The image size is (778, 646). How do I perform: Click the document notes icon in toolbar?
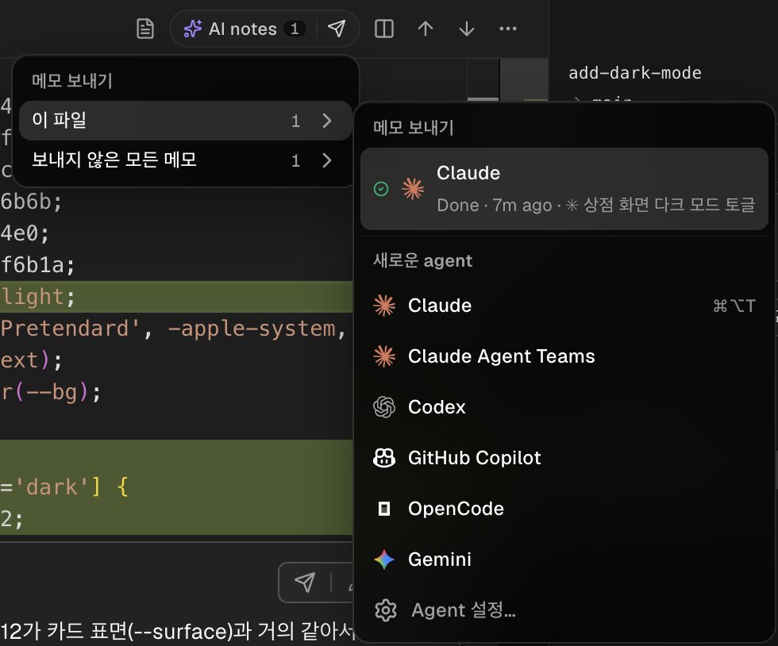coord(144,29)
